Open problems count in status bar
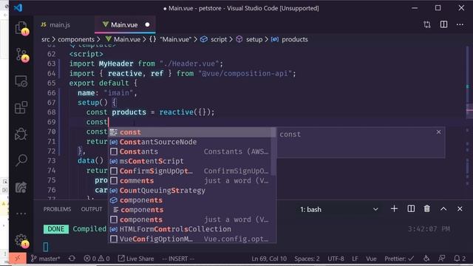Screen dimensions: 473x266 click(97, 259)
